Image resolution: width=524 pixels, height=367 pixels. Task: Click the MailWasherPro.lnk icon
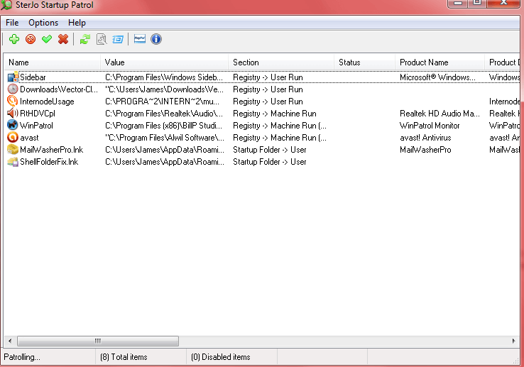pos(13,149)
